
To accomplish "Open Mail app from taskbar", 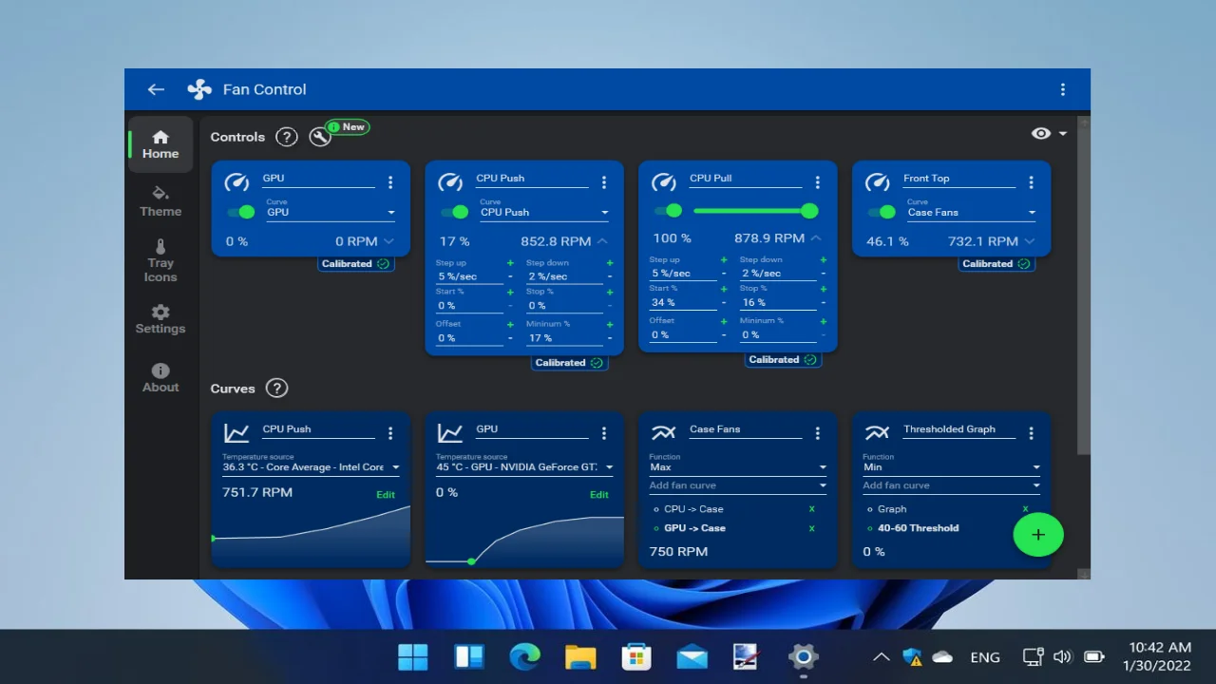I will point(692,656).
